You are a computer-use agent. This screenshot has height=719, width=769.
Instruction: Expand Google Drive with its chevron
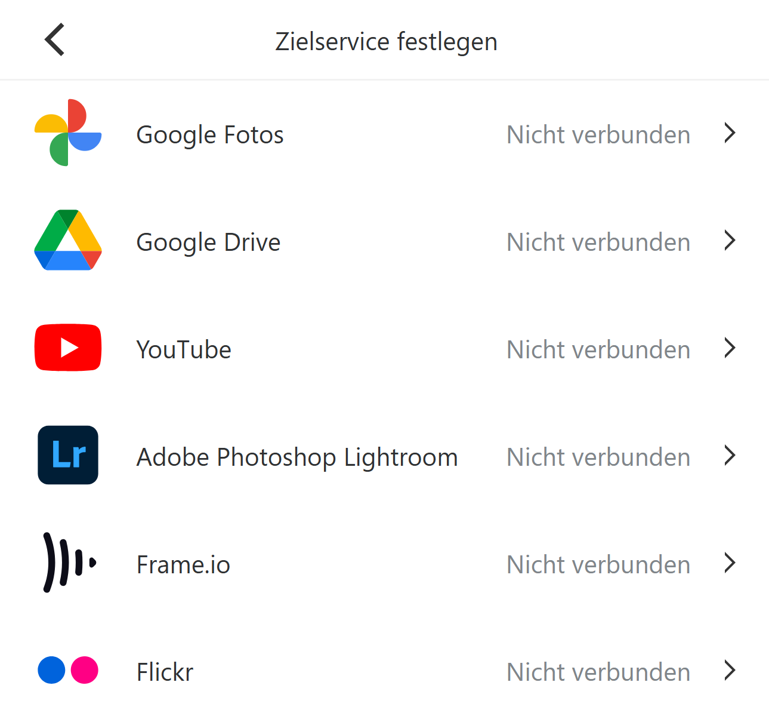729,240
